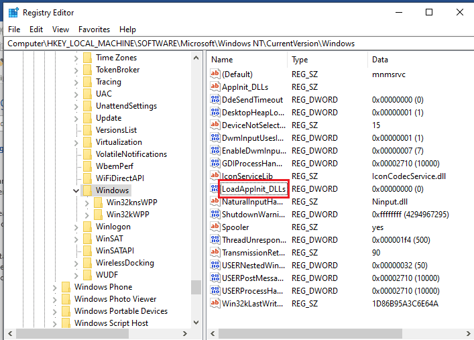Click the TransmissionRet... string icon

215,252
